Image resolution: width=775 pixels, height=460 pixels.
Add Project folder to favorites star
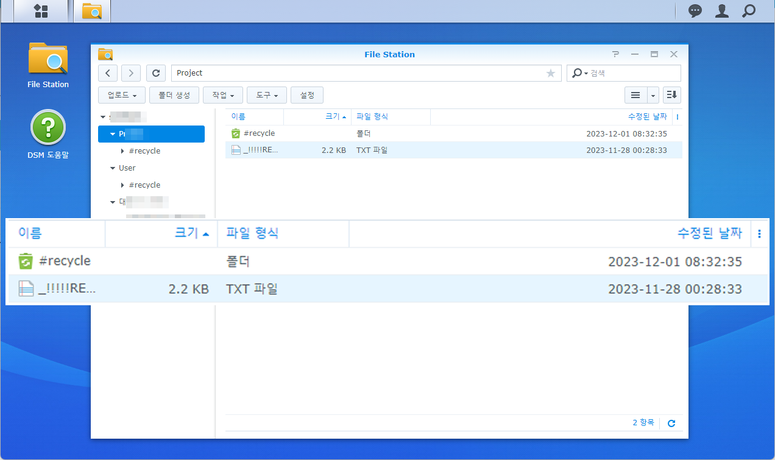coord(551,73)
